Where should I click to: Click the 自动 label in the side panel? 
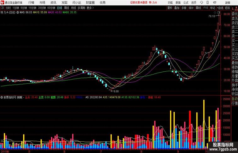coord(235,99)
